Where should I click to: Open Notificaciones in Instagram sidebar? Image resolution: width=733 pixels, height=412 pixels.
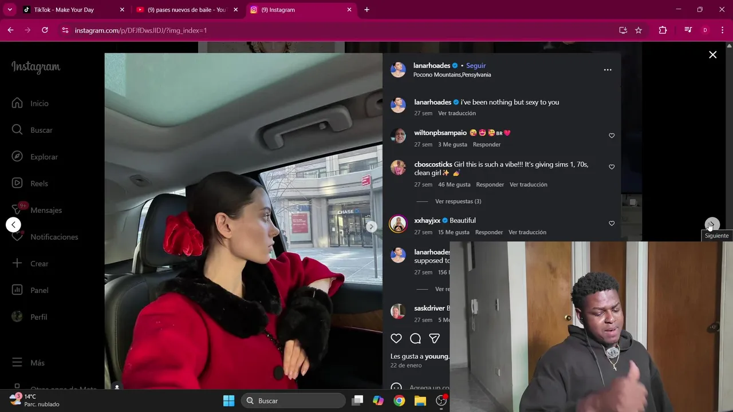point(45,237)
